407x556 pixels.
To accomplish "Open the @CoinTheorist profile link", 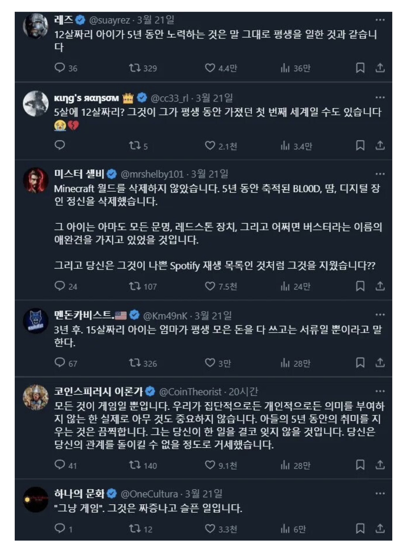I will coord(190,392).
